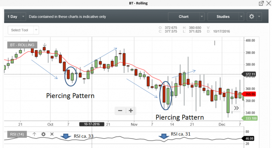272x148 pixels.
Task: Click the red 355.55 price marker
Action: [249, 94]
